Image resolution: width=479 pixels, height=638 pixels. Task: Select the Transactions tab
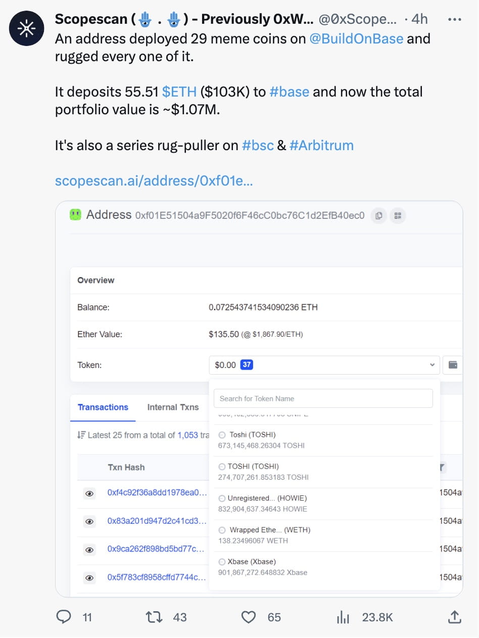103,407
